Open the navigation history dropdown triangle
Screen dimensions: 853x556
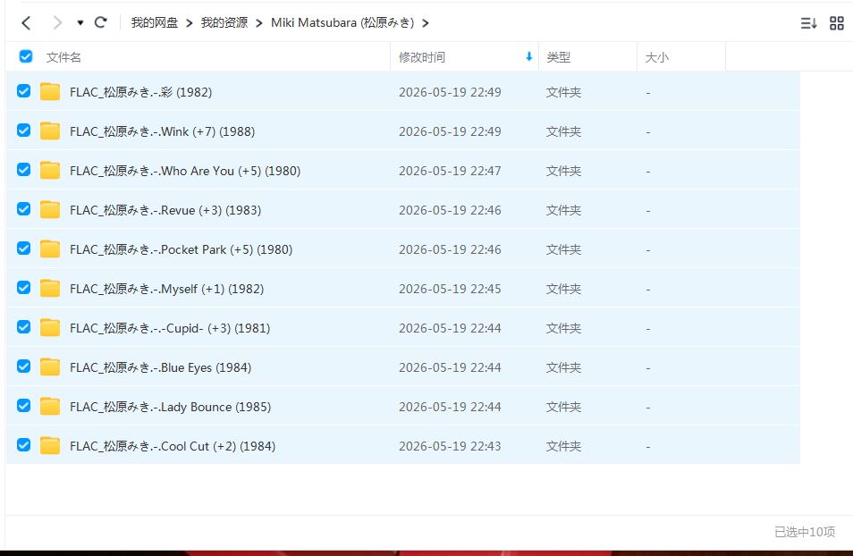[x=80, y=23]
